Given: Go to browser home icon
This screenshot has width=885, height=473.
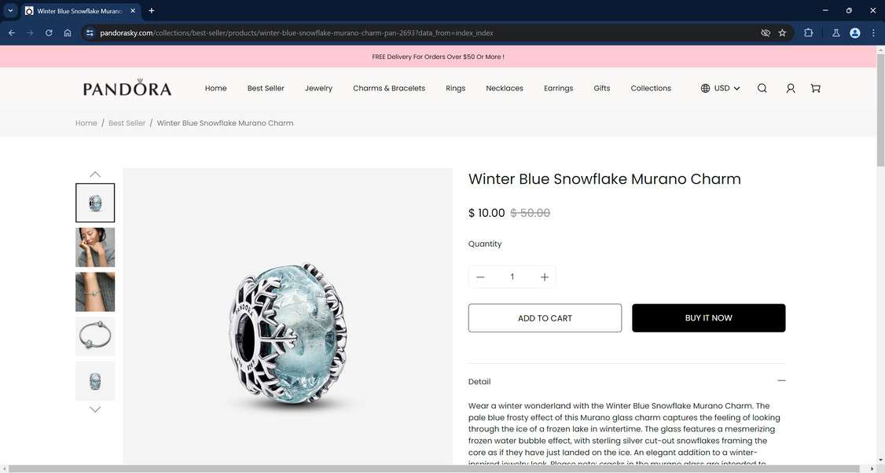Looking at the screenshot, I should click(x=68, y=33).
